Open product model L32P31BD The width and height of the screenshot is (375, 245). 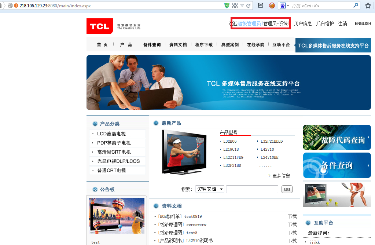tap(232, 165)
